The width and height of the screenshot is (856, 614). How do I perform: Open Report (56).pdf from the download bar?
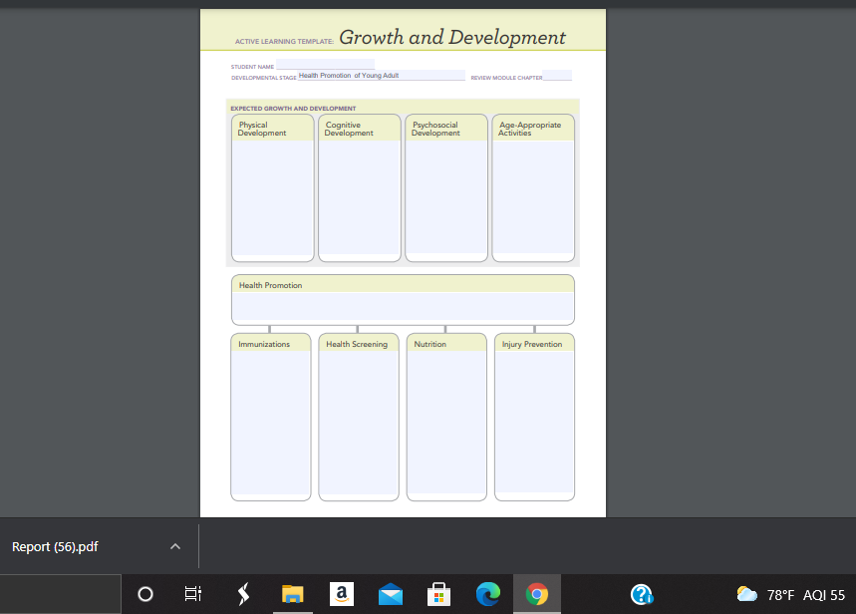pos(54,546)
